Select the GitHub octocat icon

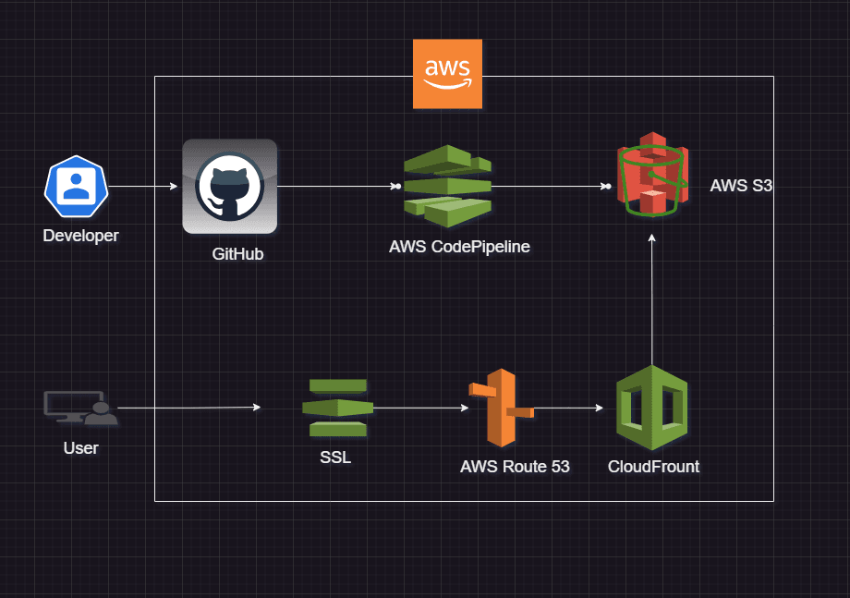[230, 186]
